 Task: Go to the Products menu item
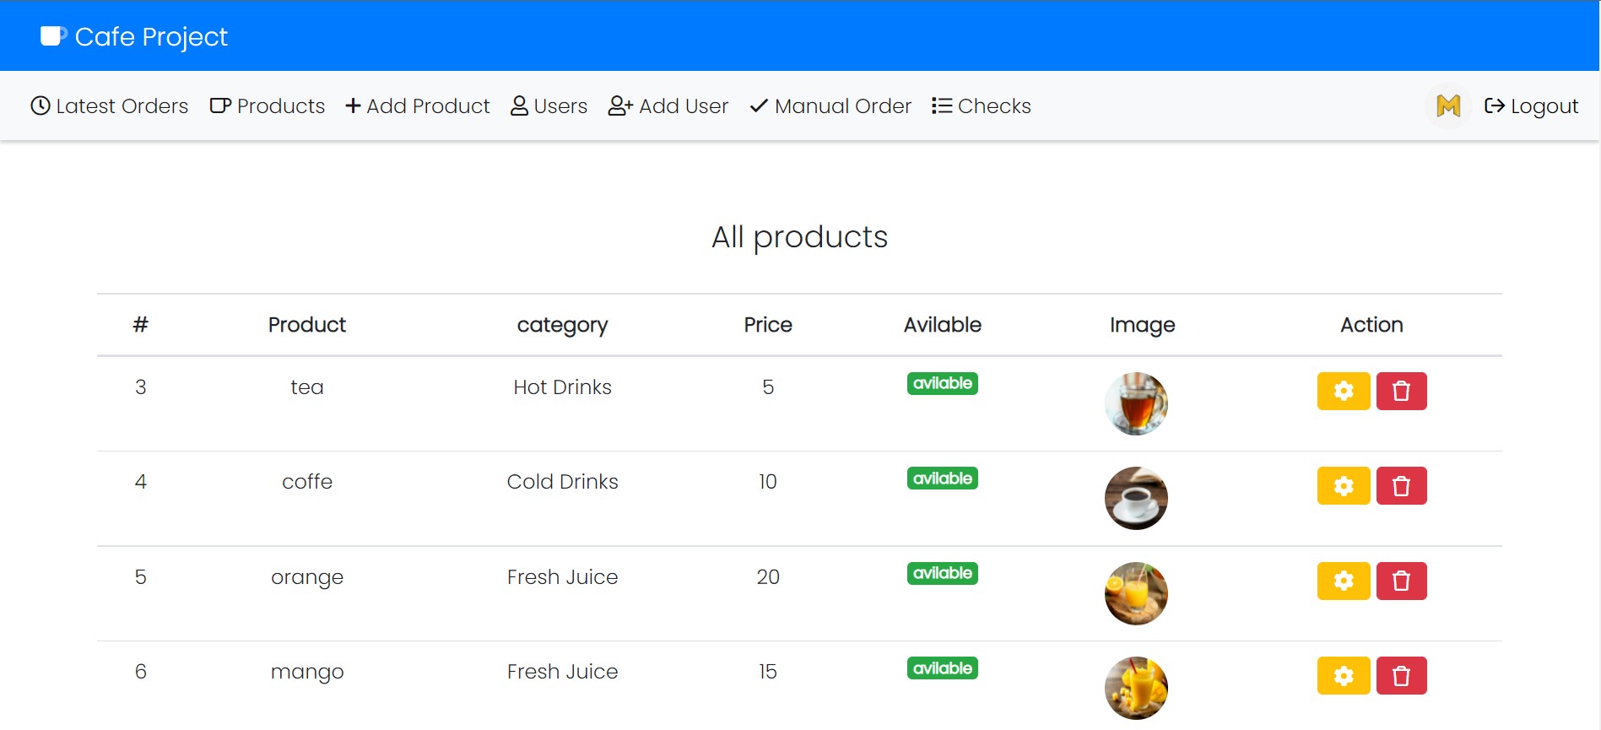click(x=268, y=106)
